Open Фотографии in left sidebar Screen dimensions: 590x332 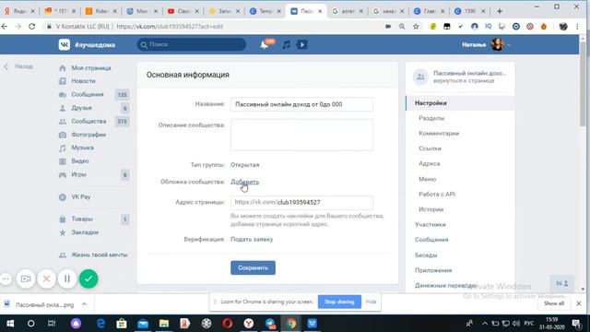tap(88, 135)
